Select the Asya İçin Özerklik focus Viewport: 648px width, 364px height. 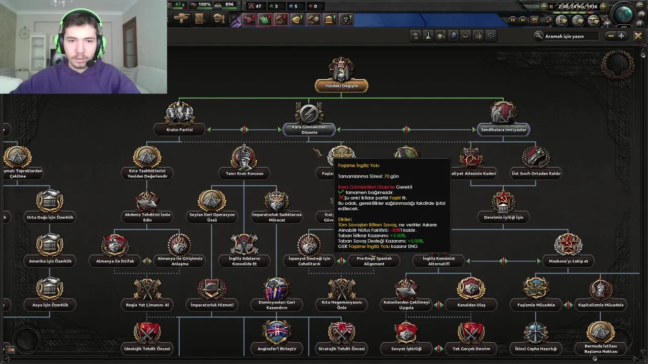coord(50,294)
